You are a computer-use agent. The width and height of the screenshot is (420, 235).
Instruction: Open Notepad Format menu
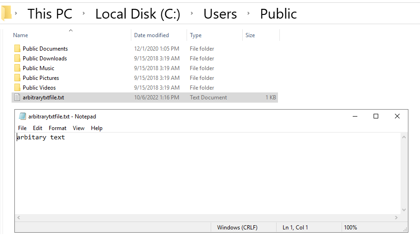tap(58, 128)
